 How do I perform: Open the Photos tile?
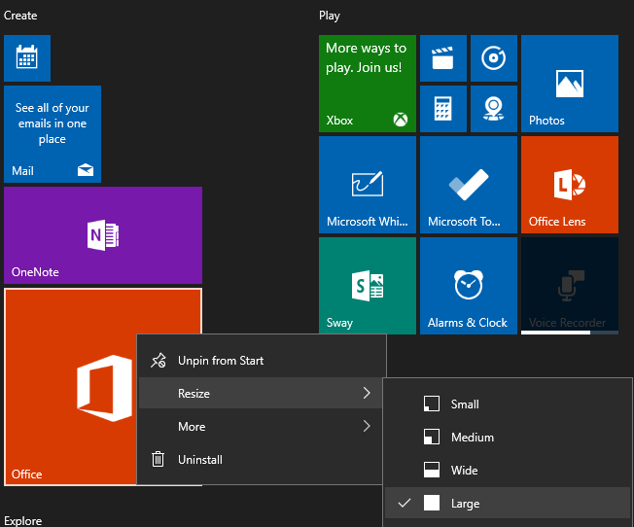click(x=569, y=84)
